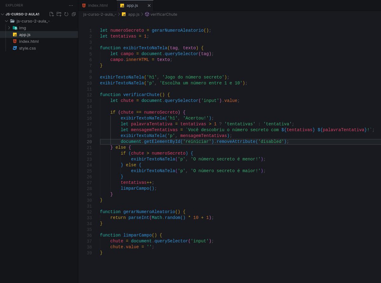This screenshot has height=283, width=381.
Task: Collapse the js-curso-2-aula_- folder
Action: (7, 21)
